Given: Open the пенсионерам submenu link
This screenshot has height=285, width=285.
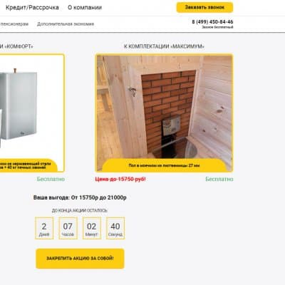Looking at the screenshot, I should click(x=14, y=24).
